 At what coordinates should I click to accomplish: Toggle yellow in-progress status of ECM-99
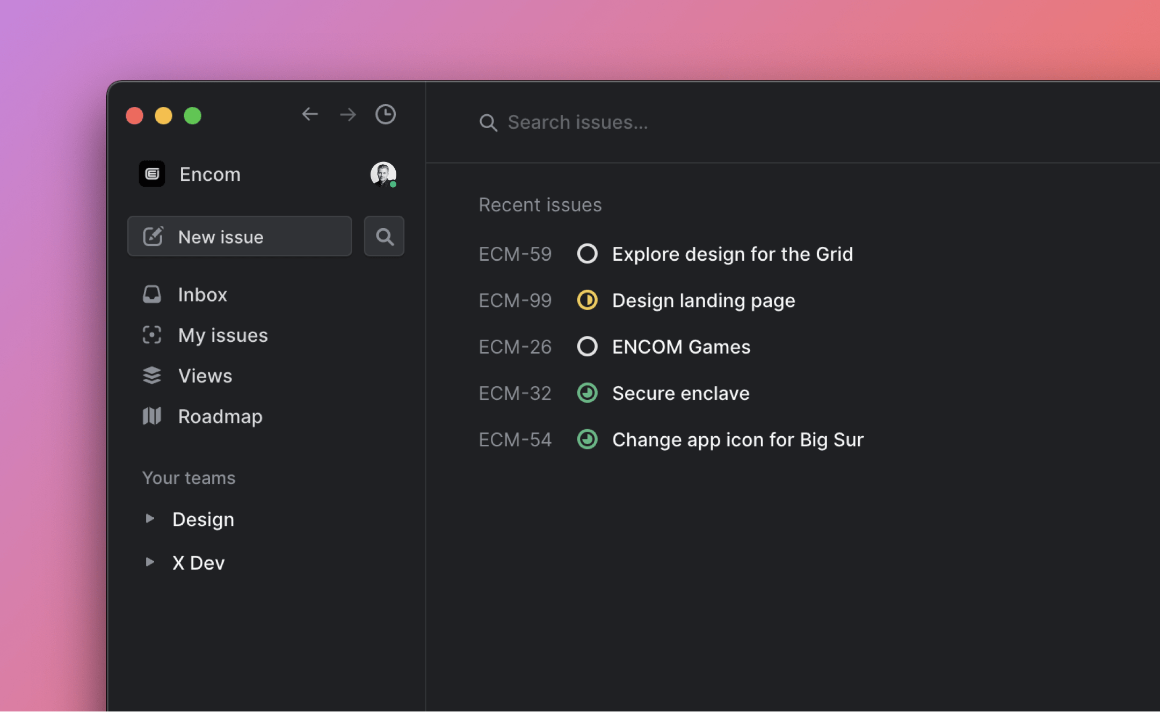coord(587,300)
